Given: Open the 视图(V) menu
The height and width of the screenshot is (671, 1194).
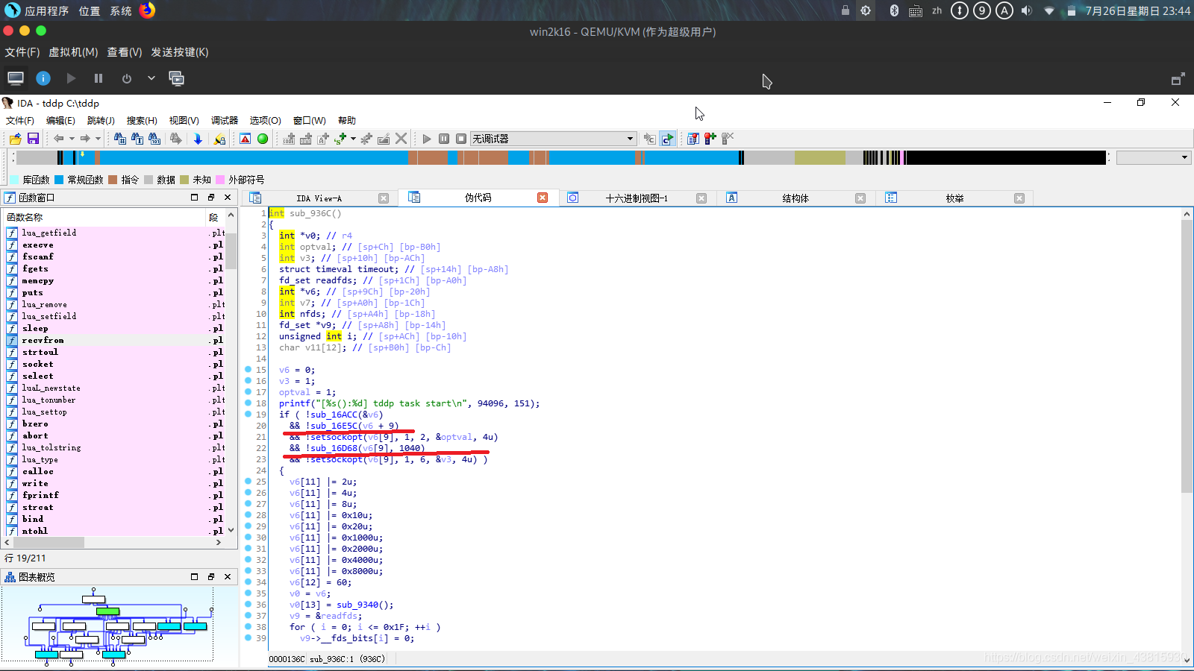Looking at the screenshot, I should (x=184, y=120).
